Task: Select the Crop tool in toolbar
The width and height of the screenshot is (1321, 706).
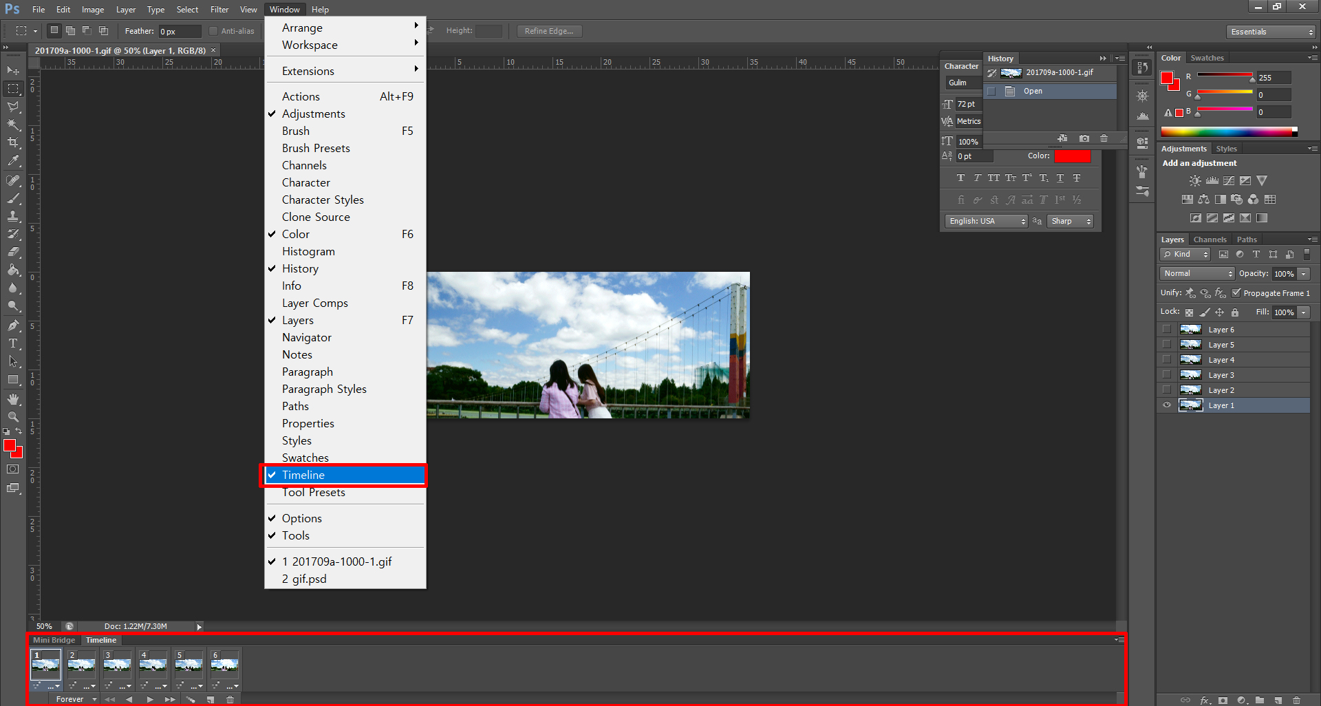Action: click(x=13, y=142)
